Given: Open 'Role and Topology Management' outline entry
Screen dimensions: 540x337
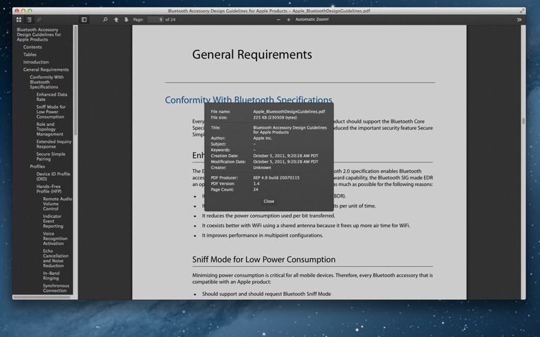Looking at the screenshot, I should pos(49,129).
